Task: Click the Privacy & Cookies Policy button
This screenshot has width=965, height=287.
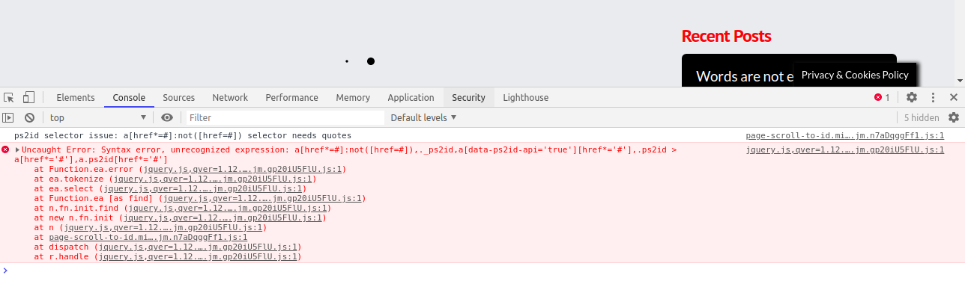Action: (x=855, y=75)
